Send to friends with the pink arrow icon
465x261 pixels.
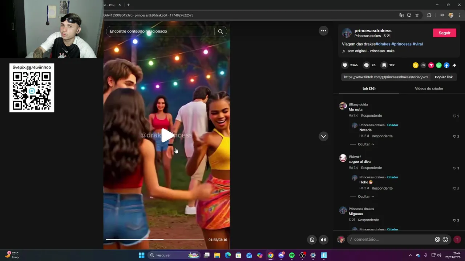(x=431, y=65)
